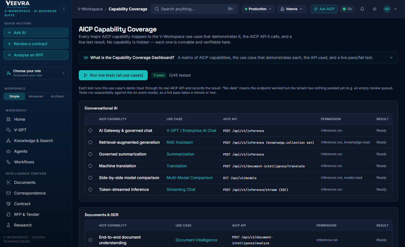Click the plus icon beside Analyse an RFP
The image size is (405, 247).
[9, 55]
